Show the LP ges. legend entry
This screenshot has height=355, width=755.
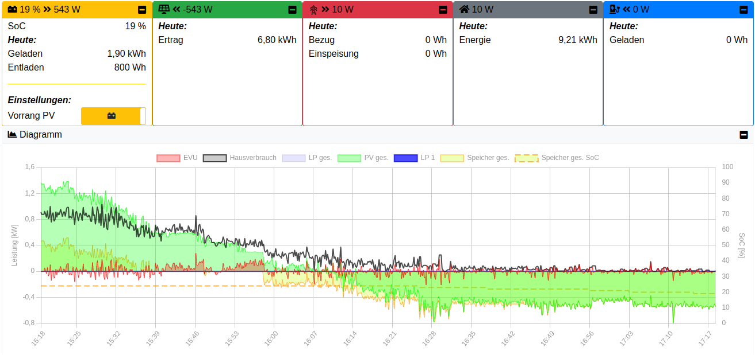coord(307,158)
